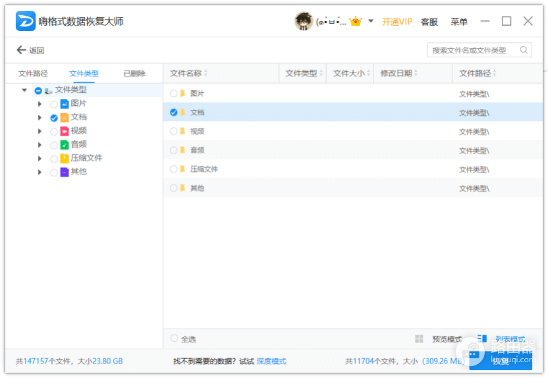The height and width of the screenshot is (378, 548).
Task: Click the VIP crown icon
Action: coord(356,21)
